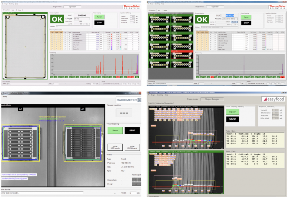The width and height of the screenshot is (288, 197).
Task: Toggle Top checkbox for SP - brand row in Lockwell window
Action: (198, 39)
